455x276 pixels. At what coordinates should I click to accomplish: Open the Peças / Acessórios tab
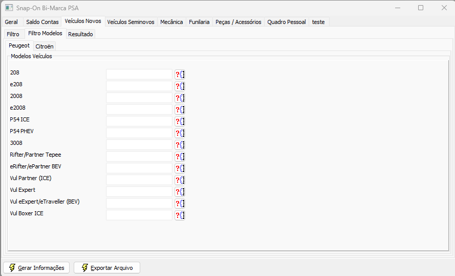tap(238, 22)
